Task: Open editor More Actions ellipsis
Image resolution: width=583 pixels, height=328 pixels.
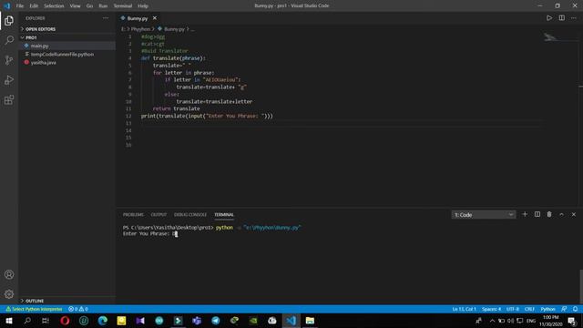Action: click(x=574, y=18)
